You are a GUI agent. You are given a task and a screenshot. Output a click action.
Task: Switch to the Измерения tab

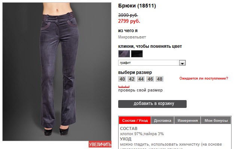(187, 120)
